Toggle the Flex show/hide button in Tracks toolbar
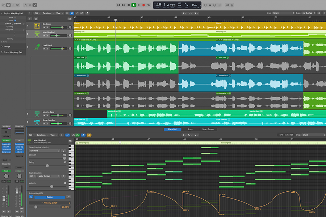 pyautogui.click(x=82, y=13)
